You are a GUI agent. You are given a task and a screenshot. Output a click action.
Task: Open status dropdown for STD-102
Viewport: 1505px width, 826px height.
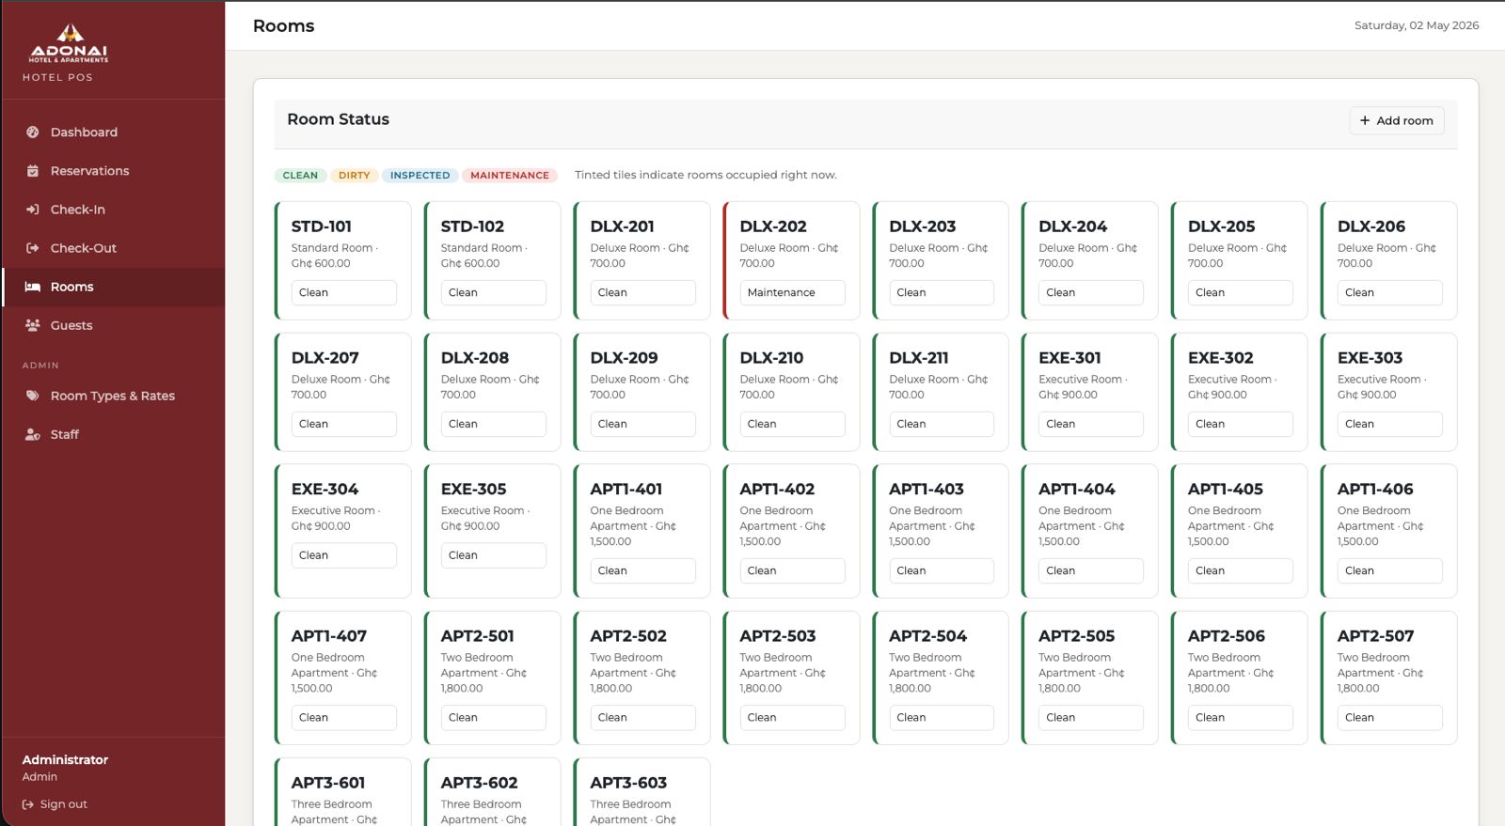point(493,292)
